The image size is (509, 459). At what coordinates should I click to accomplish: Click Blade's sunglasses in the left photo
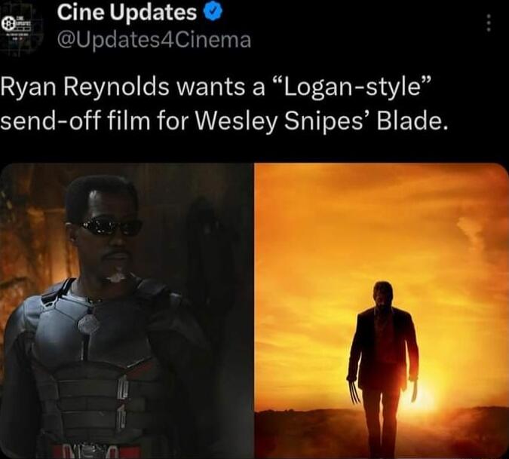[x=111, y=225]
